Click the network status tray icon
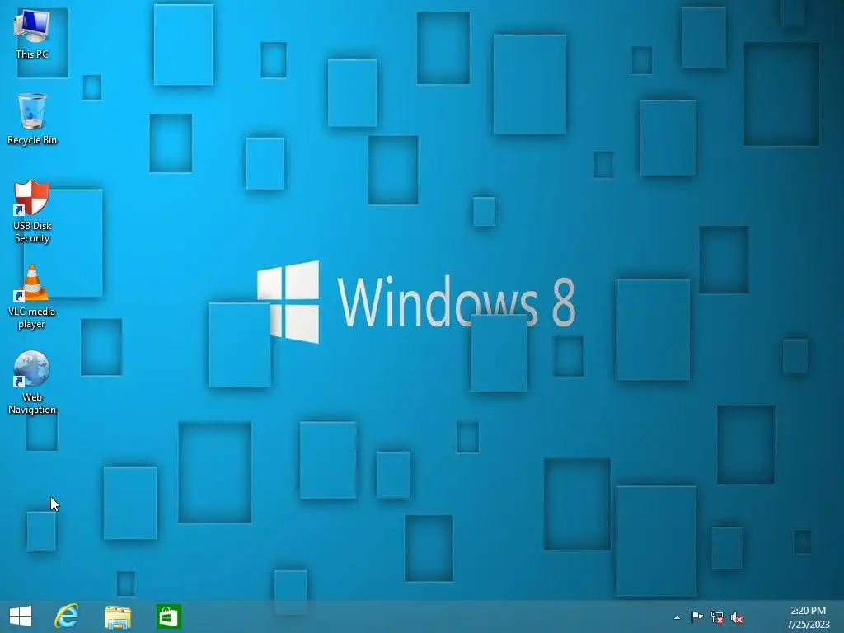 (716, 617)
